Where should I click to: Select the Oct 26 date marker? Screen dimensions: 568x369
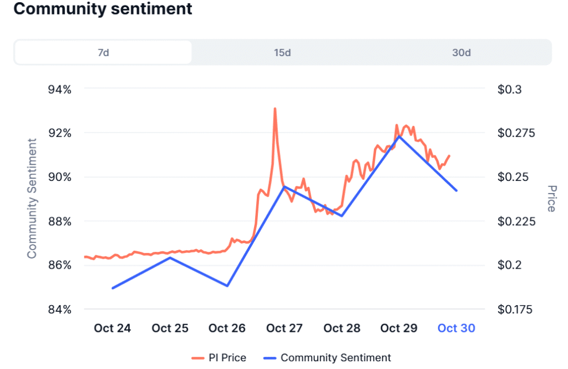[x=227, y=328]
